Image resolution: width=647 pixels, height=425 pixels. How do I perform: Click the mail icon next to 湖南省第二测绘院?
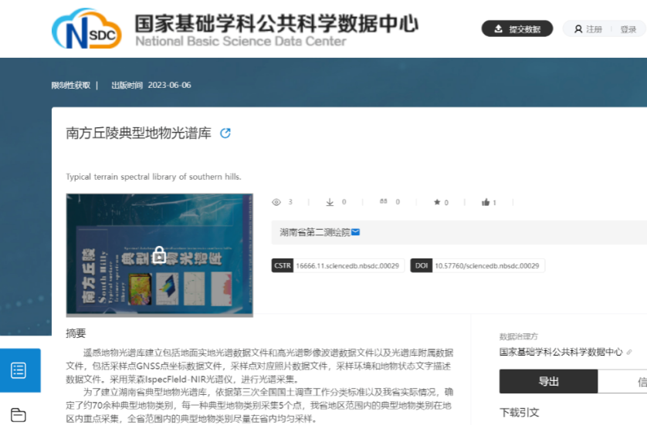356,231
